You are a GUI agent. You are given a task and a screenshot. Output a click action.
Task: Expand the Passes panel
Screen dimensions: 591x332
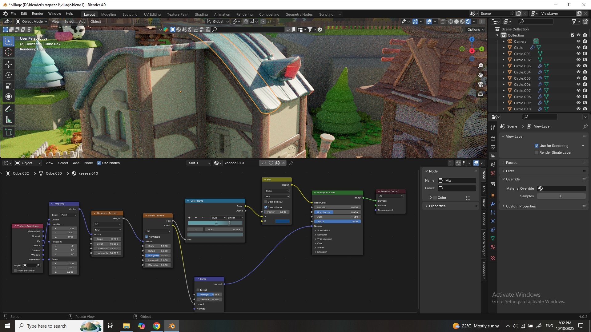click(x=511, y=163)
